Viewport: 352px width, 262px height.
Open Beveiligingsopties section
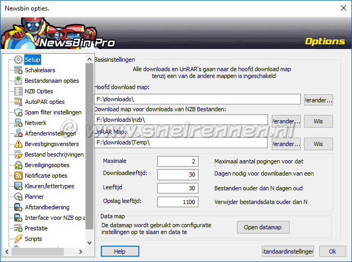47,165
